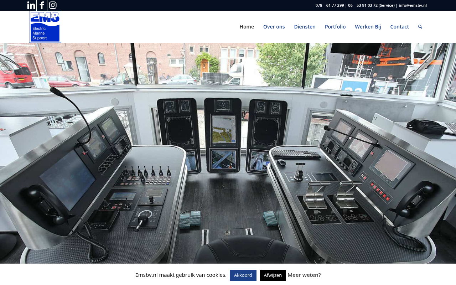Open the Meer weten? cookie link
This screenshot has width=456, height=285.
coord(304,275)
